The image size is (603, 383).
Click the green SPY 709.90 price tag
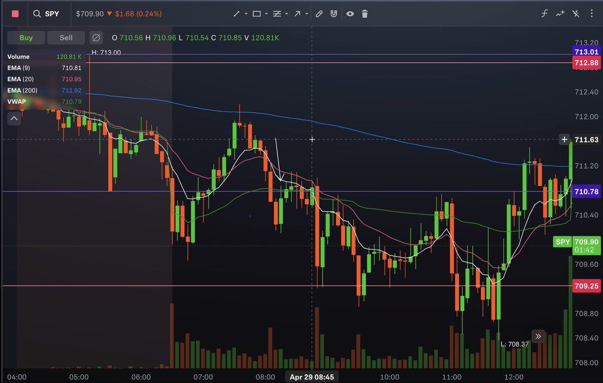(576, 245)
